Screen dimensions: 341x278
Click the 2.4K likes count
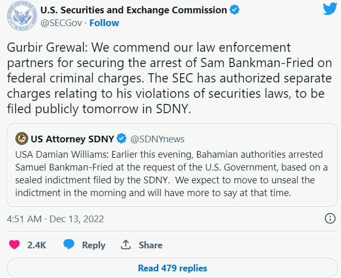pyautogui.click(x=36, y=245)
